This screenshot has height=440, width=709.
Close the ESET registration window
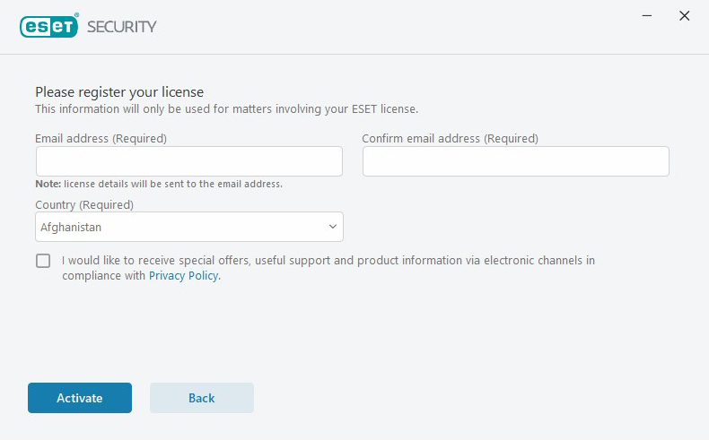click(x=685, y=16)
